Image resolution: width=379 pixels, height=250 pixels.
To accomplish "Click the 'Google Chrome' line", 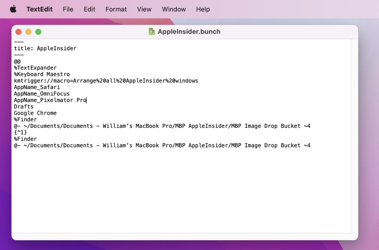I will click(35, 113).
